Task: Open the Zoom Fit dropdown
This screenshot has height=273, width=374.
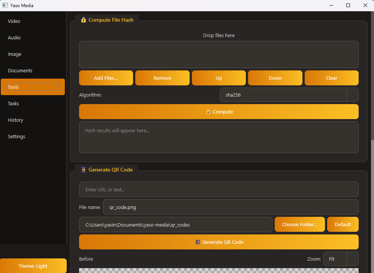Action: pos(341,259)
